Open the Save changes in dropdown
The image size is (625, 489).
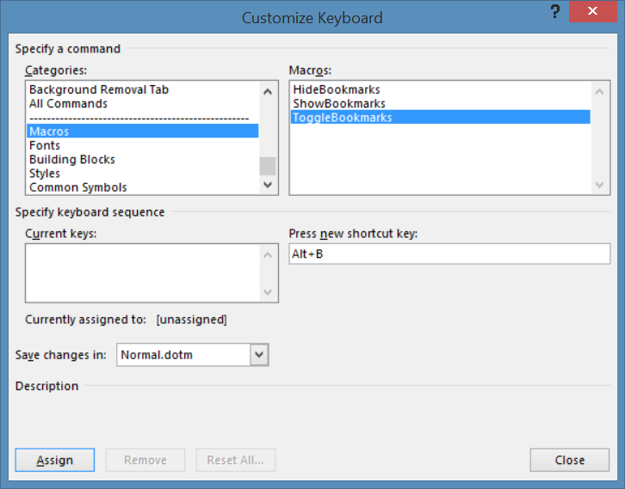[259, 354]
